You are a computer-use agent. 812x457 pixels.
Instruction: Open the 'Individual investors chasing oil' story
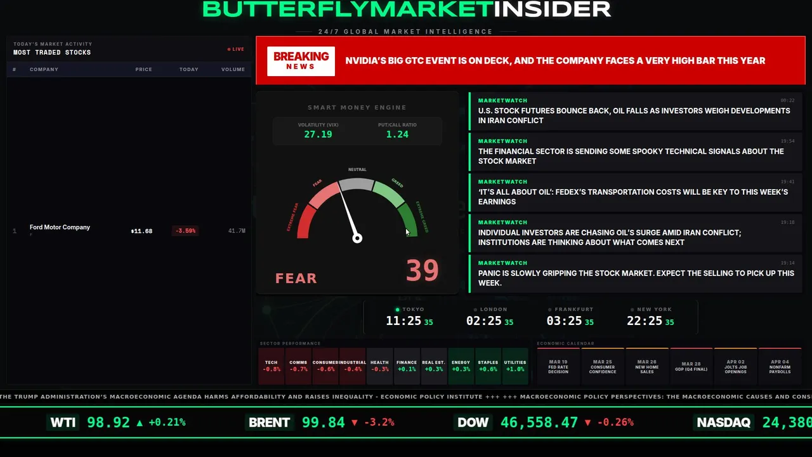(636, 233)
